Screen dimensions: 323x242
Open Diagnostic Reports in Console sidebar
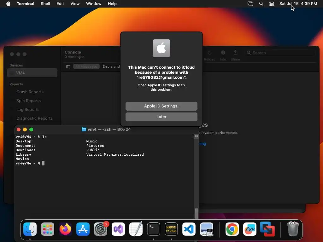[x=34, y=118]
